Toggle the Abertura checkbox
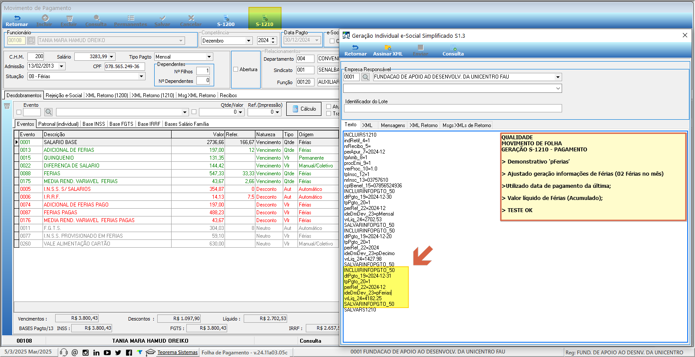Screen dimensions: 695x357 [236, 69]
